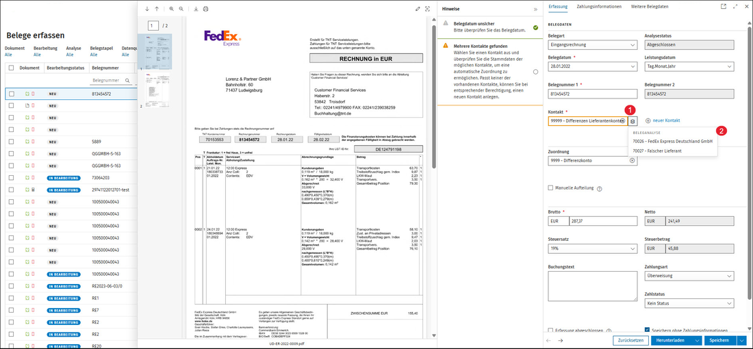Click the Zurücksetzen button

[x=630, y=340]
